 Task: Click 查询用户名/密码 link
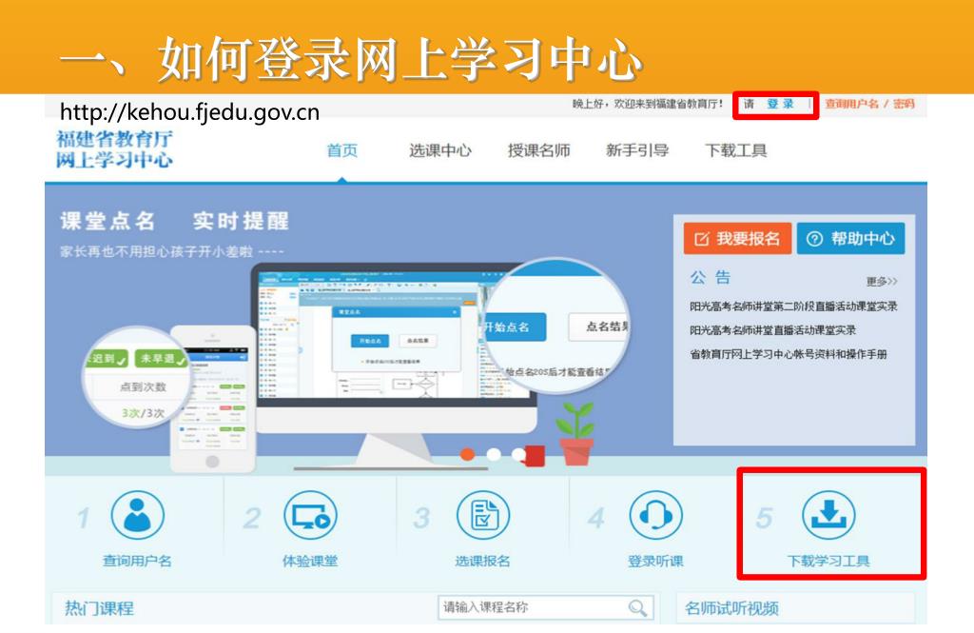(869, 104)
